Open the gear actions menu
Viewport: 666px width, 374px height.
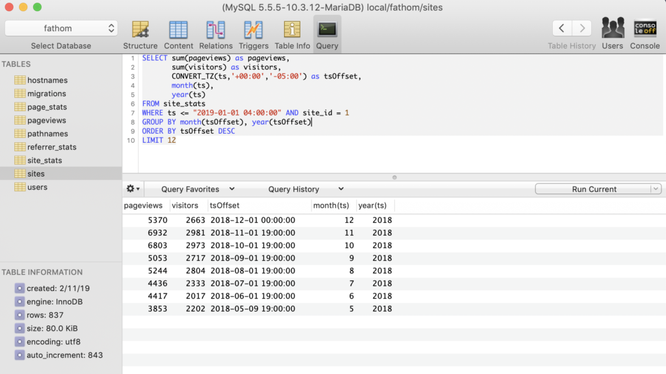(x=133, y=189)
